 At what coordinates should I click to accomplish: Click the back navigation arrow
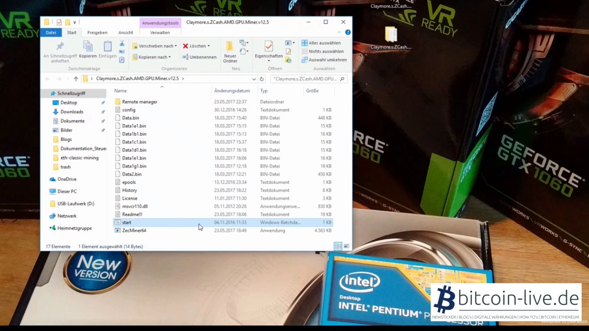tap(48, 79)
